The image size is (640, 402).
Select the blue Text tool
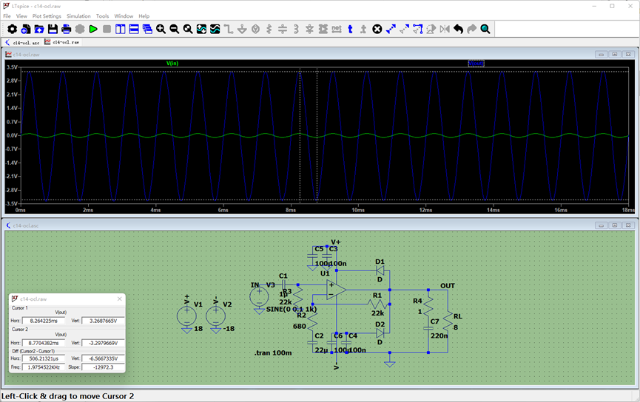[x=350, y=29]
